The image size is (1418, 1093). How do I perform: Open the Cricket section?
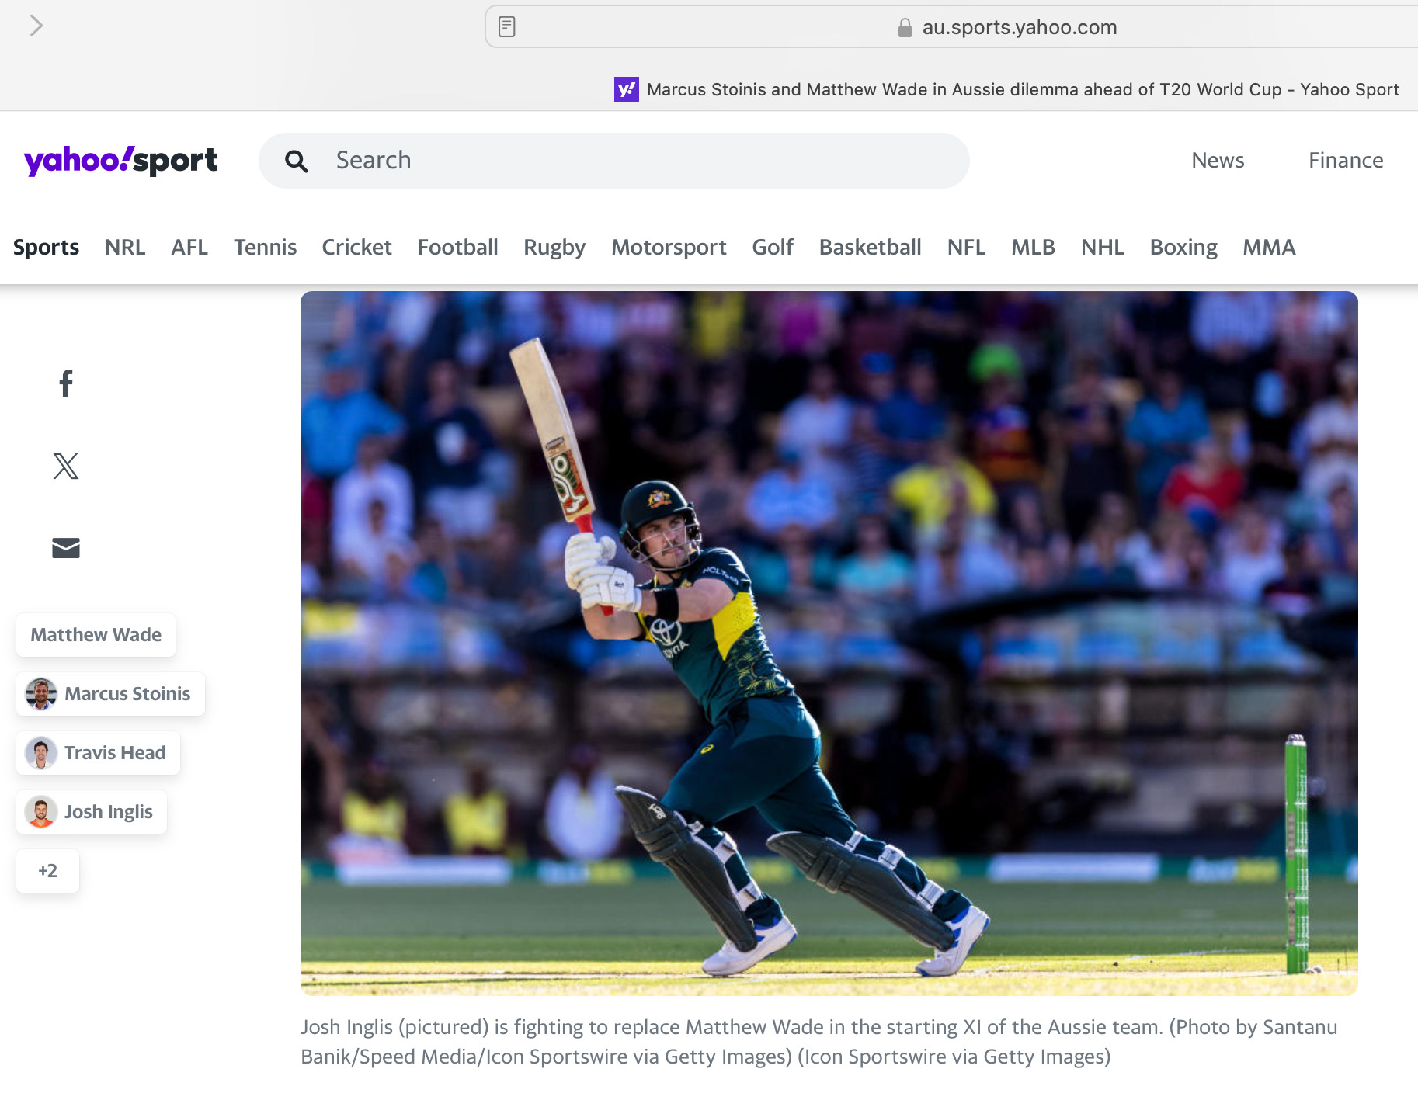357,248
